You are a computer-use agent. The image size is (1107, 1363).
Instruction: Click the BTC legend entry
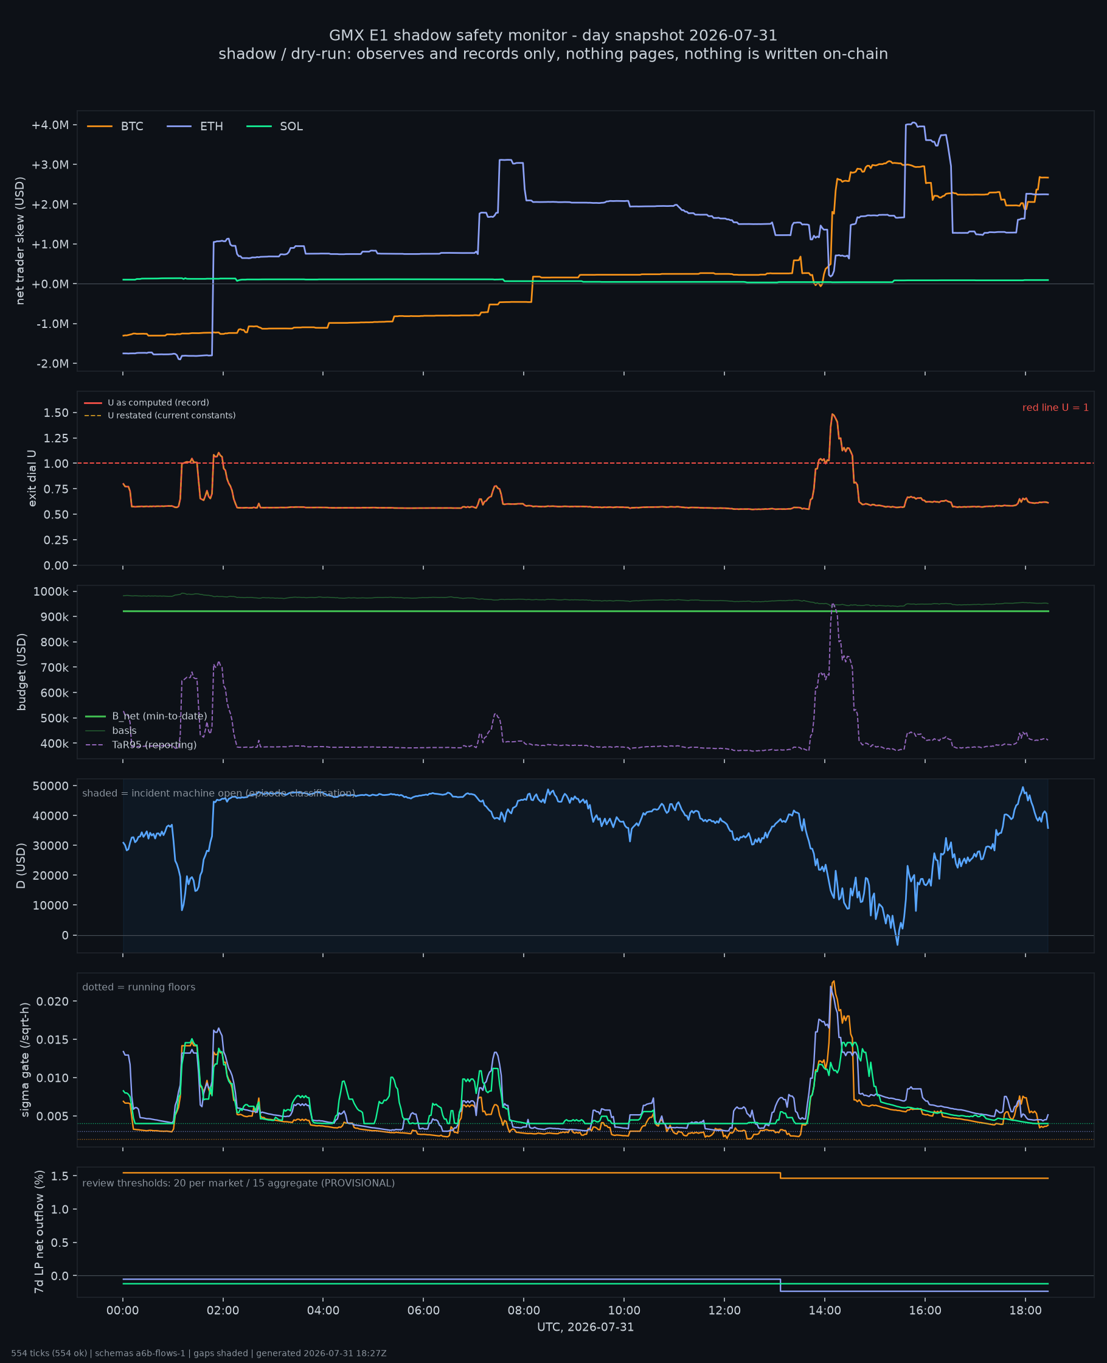pyautogui.click(x=116, y=127)
